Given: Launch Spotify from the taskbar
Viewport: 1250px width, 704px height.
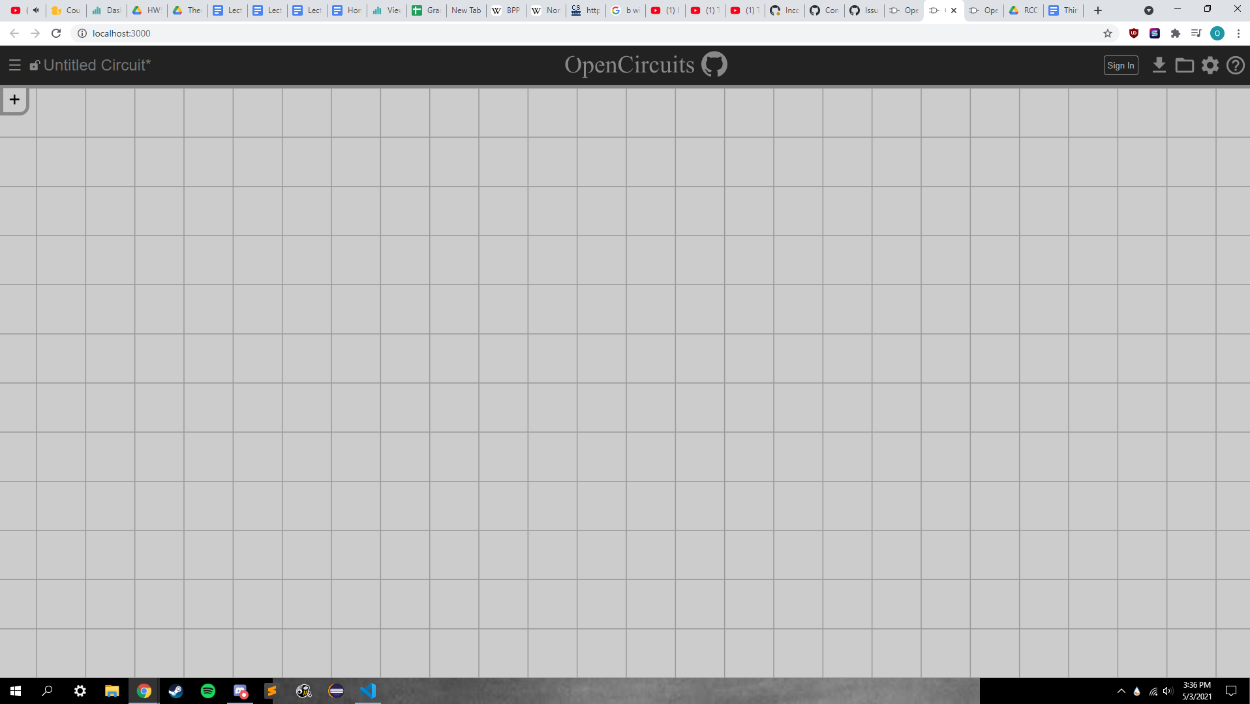Looking at the screenshot, I should (208, 691).
